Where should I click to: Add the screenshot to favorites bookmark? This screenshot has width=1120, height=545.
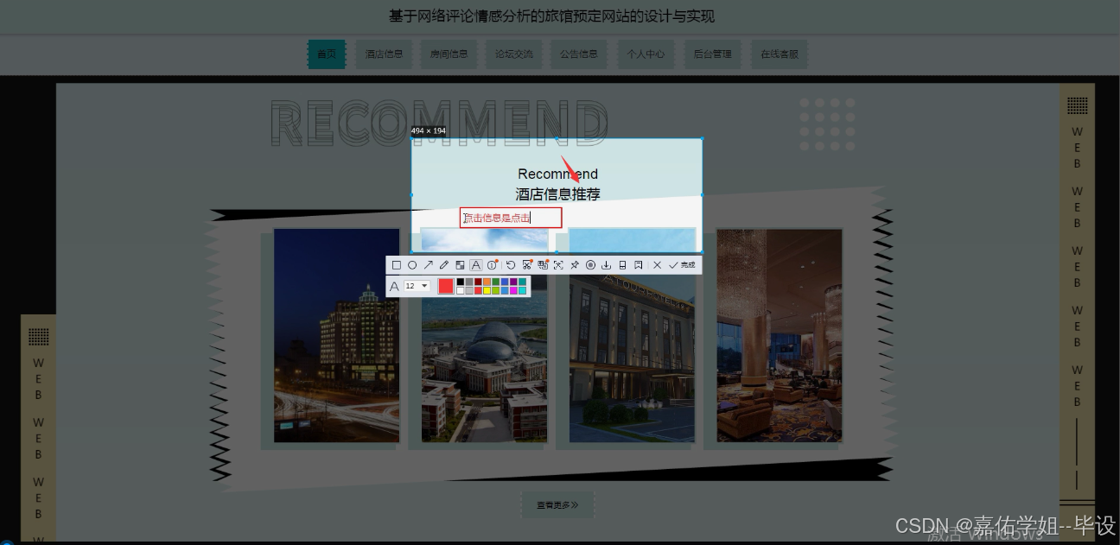click(639, 265)
